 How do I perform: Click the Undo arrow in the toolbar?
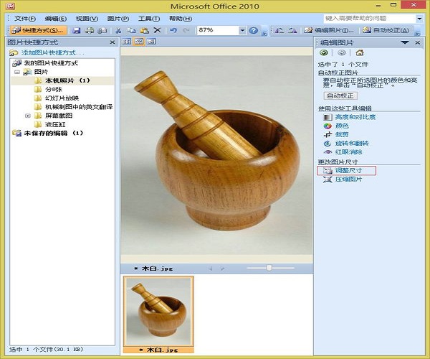coord(174,30)
